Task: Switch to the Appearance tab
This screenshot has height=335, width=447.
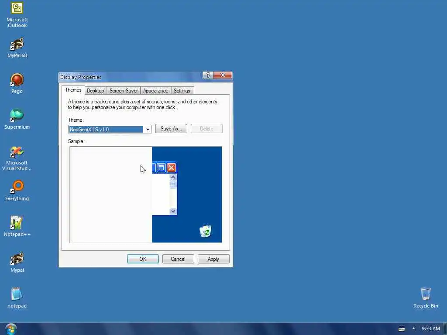Action: click(156, 91)
